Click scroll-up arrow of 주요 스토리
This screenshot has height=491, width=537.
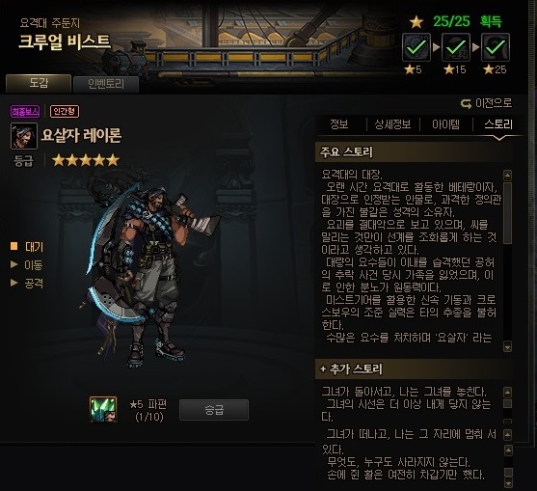tap(507, 176)
